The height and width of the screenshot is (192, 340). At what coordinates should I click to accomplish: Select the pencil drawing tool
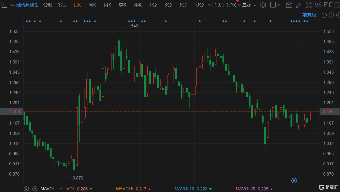point(299,5)
